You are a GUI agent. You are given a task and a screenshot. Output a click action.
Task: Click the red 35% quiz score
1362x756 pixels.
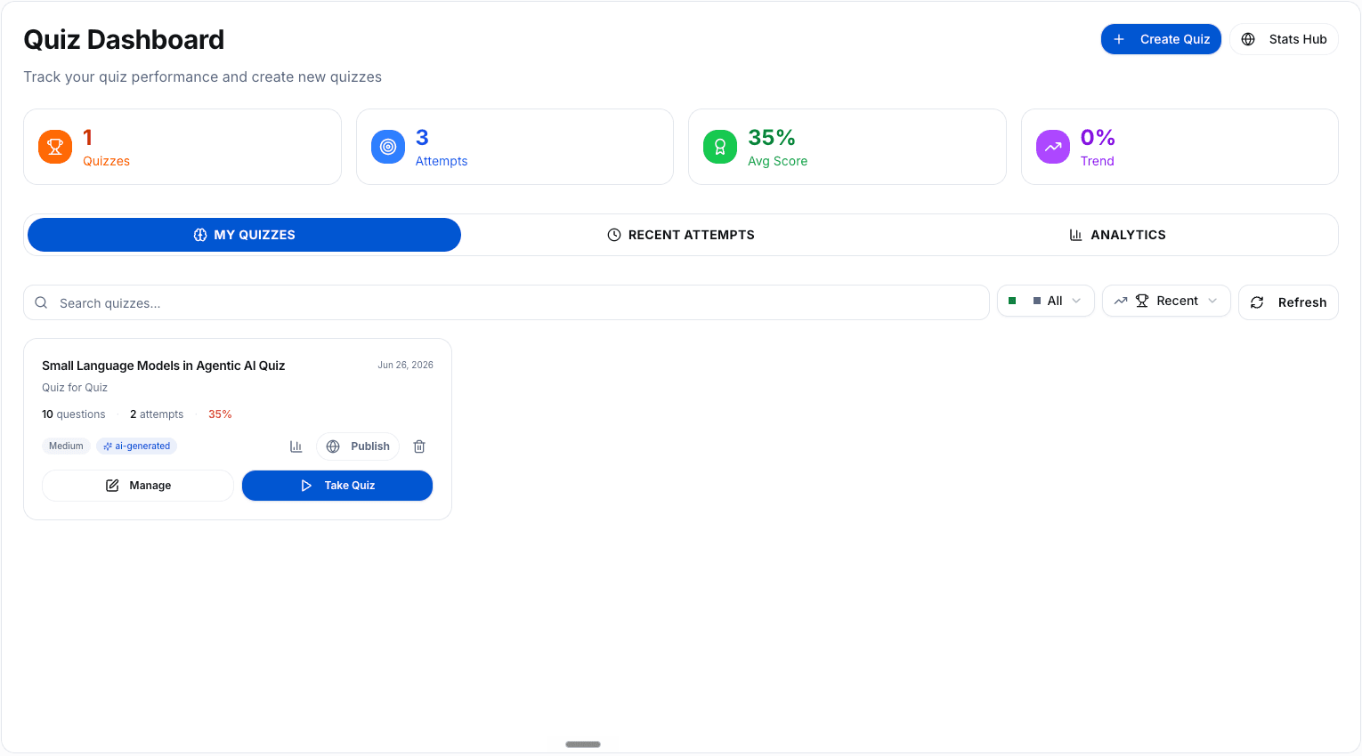220,414
